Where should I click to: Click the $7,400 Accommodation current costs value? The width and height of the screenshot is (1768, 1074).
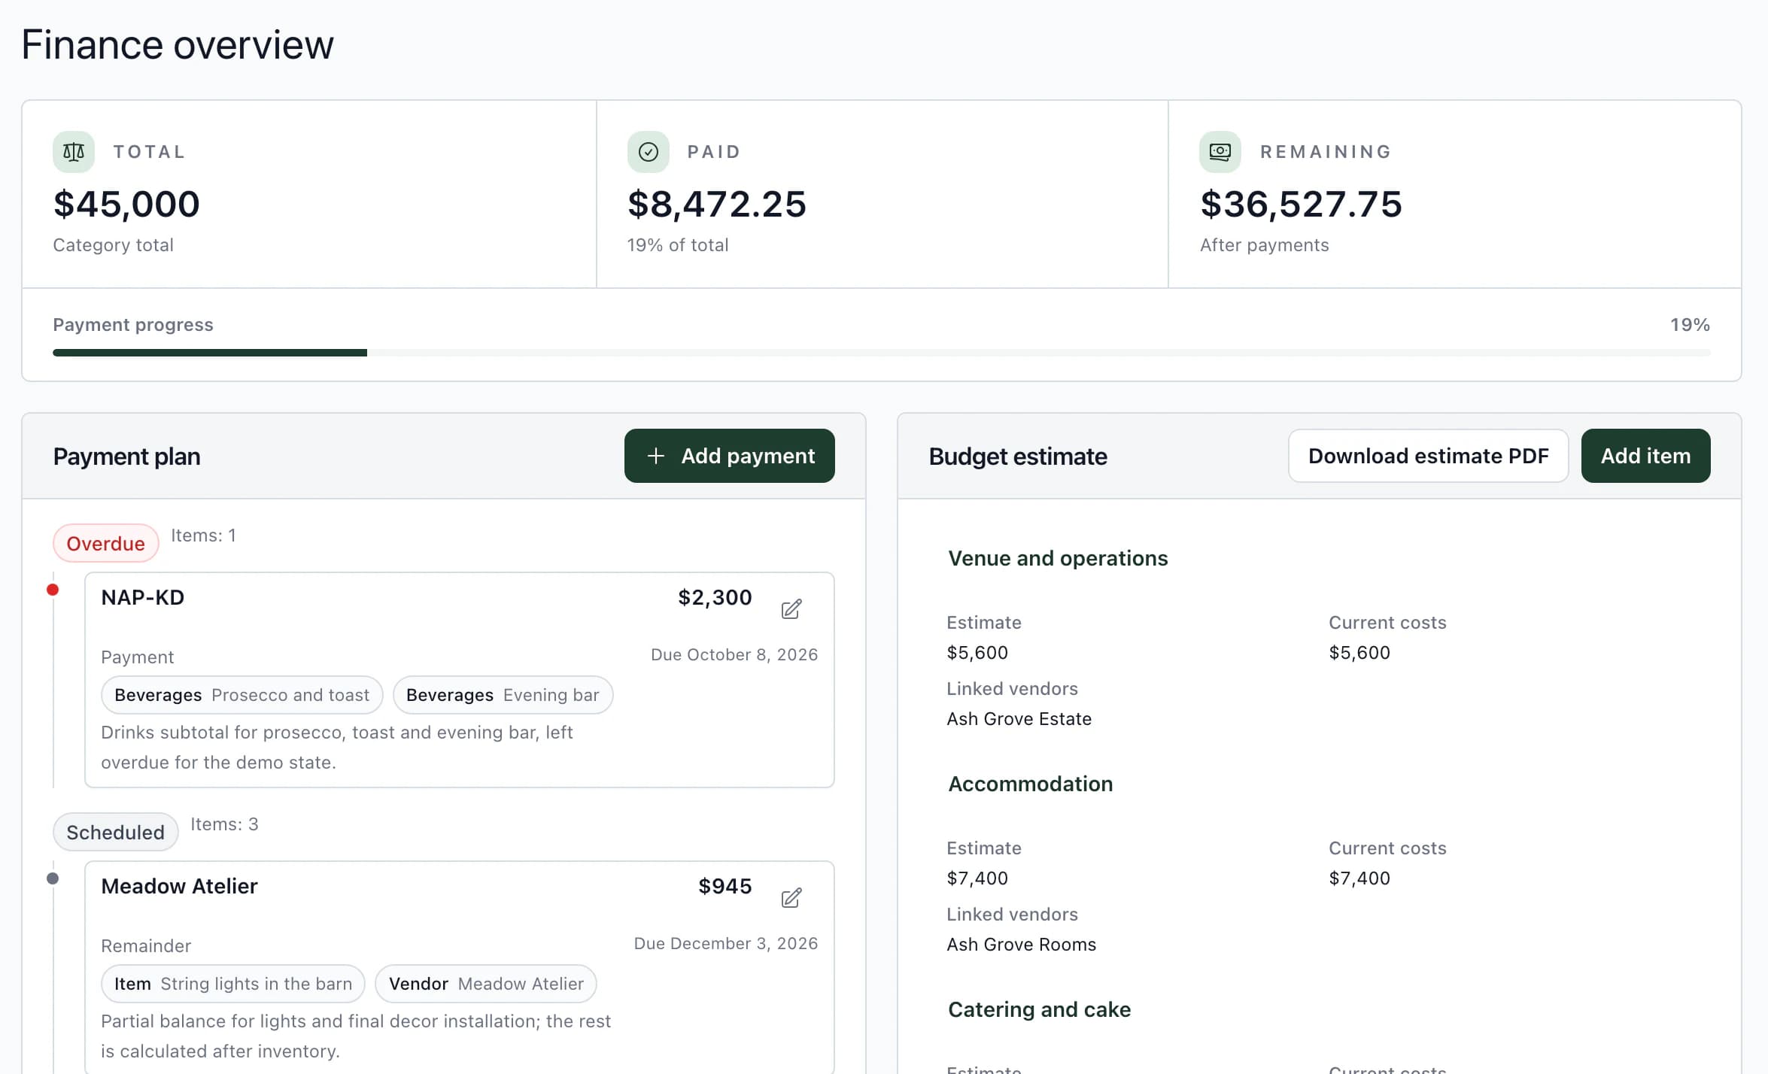(x=1359, y=878)
